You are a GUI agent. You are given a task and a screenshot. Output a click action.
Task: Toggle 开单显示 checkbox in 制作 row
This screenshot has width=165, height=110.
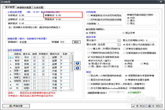[x=43, y=61]
